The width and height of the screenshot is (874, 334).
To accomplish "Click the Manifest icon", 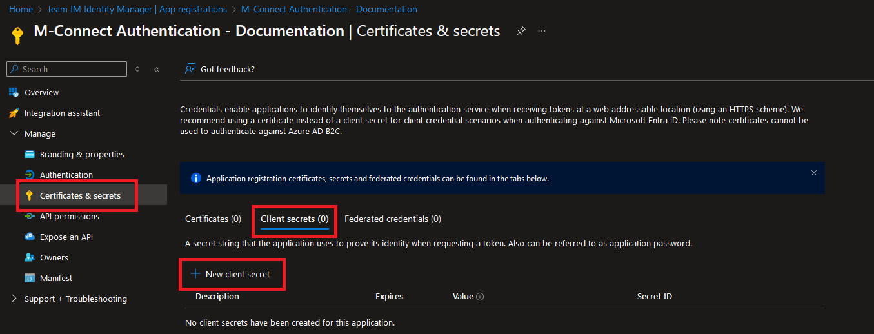I will coord(29,278).
